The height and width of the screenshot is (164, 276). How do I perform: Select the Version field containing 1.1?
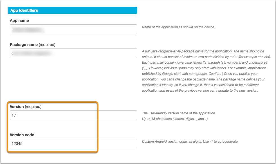pos(73,115)
